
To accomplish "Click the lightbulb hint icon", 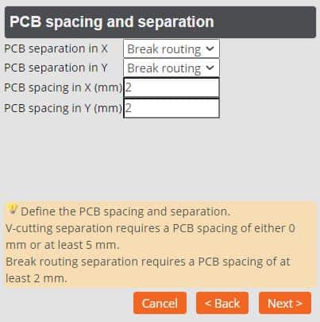I will pyautogui.click(x=12, y=209).
